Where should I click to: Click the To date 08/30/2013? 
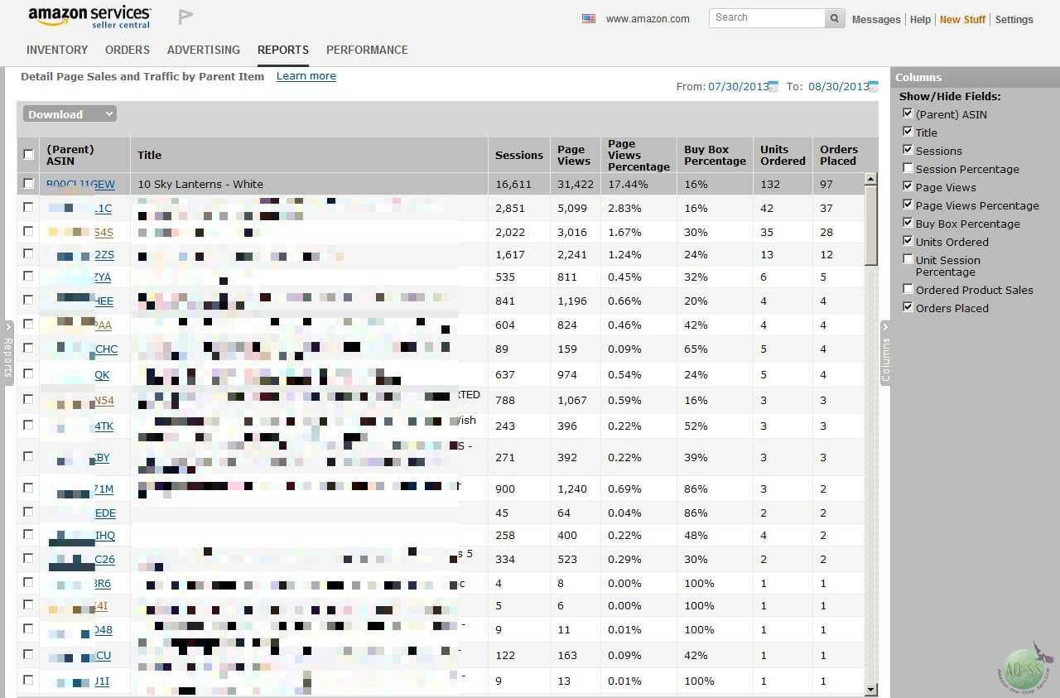[838, 86]
